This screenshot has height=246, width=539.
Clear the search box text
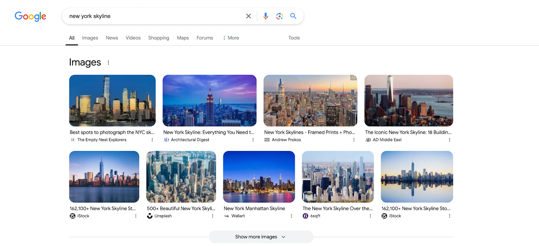point(249,16)
